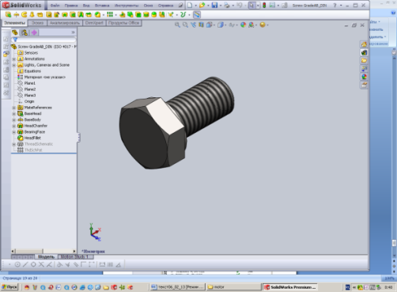Click the Display Style cube icon

coord(221,25)
